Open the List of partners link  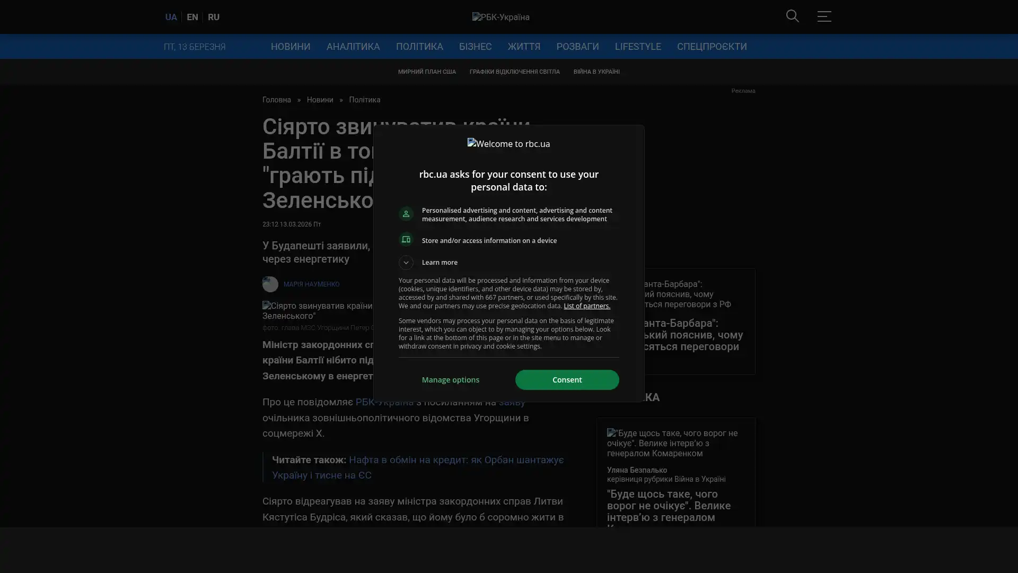[x=586, y=306]
